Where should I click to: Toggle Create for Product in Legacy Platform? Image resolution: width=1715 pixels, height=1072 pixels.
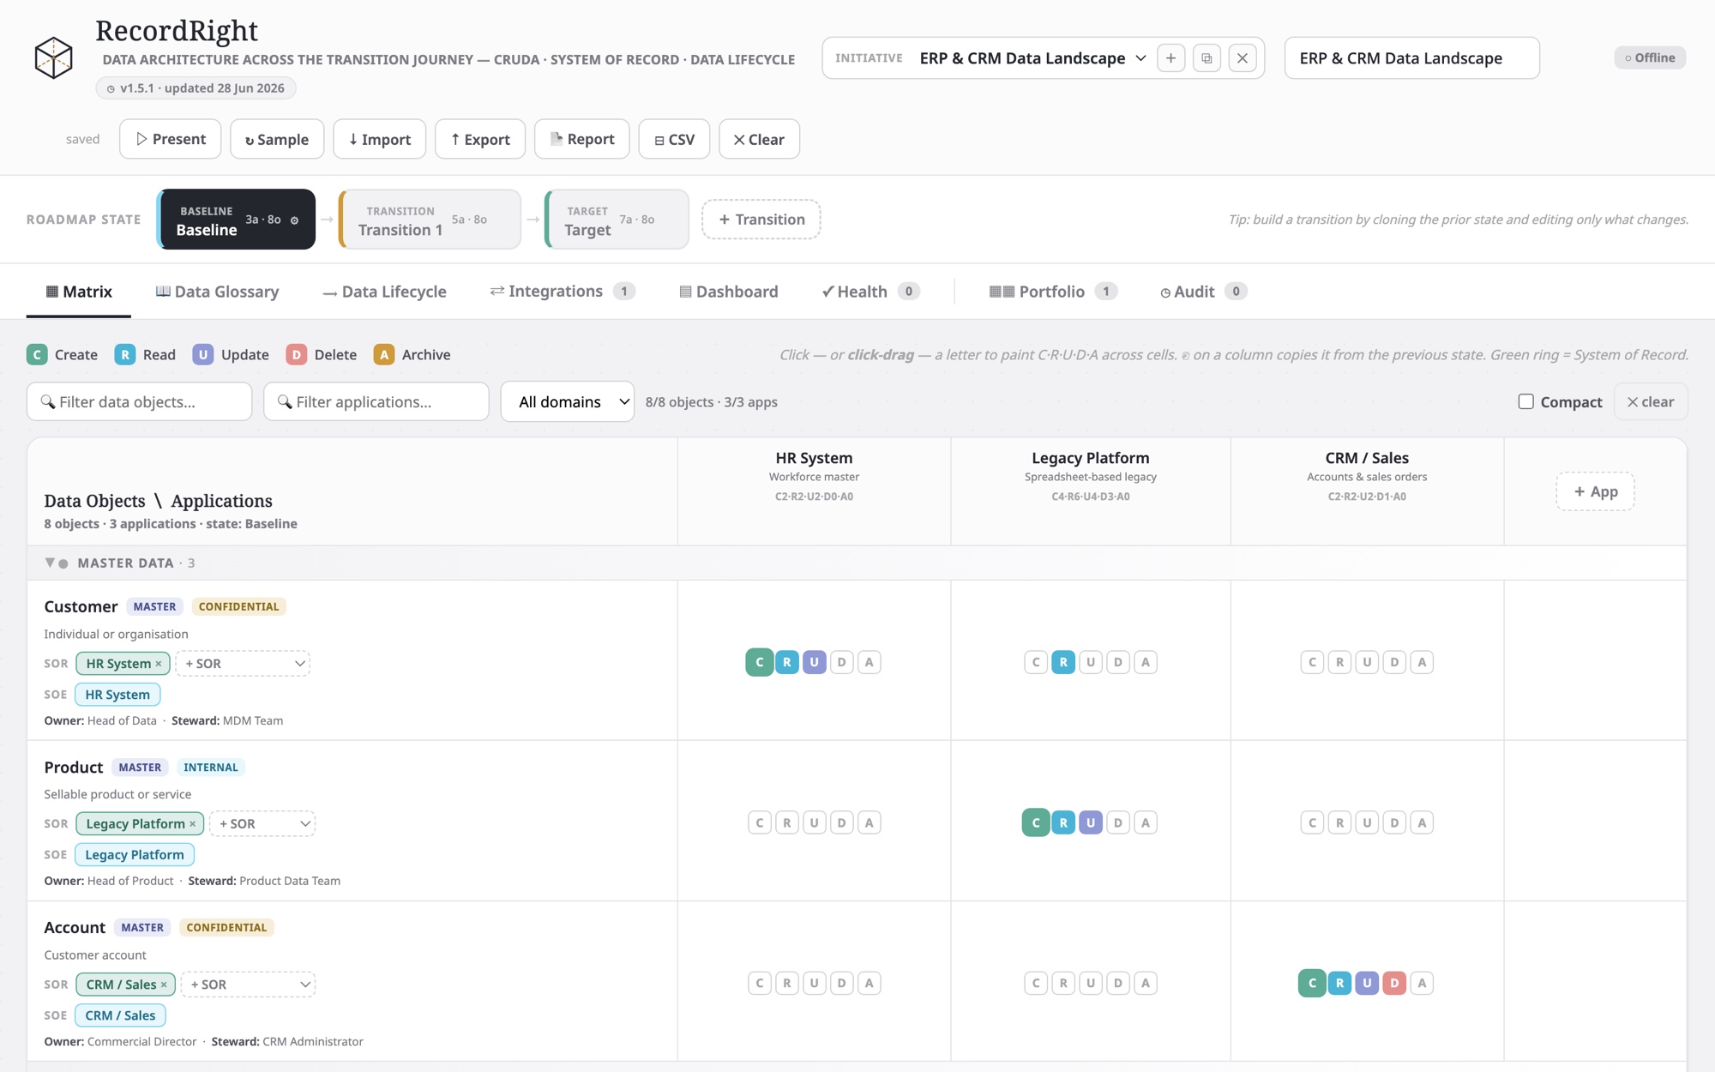(1036, 822)
